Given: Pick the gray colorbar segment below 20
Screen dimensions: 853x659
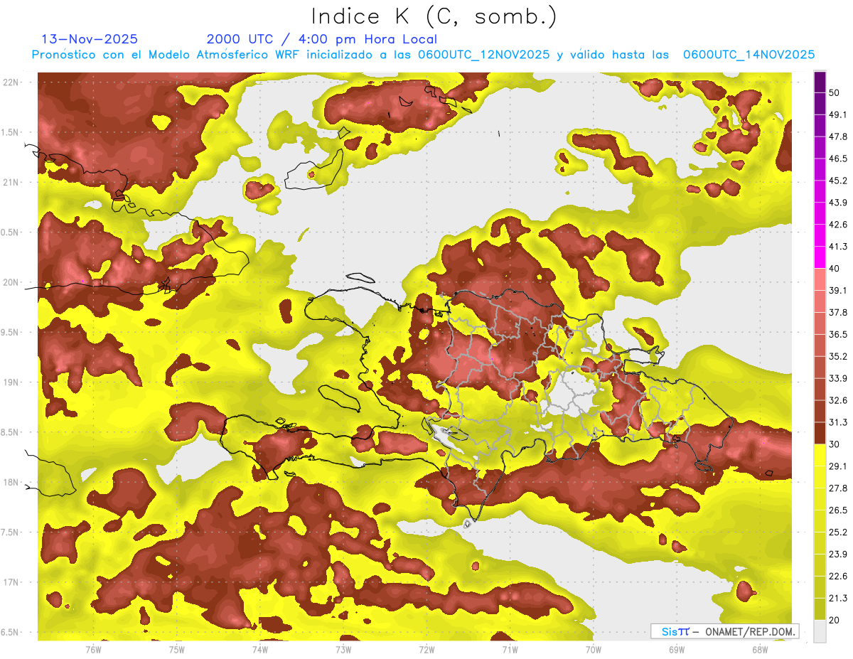Looking at the screenshot, I should coord(820,631).
